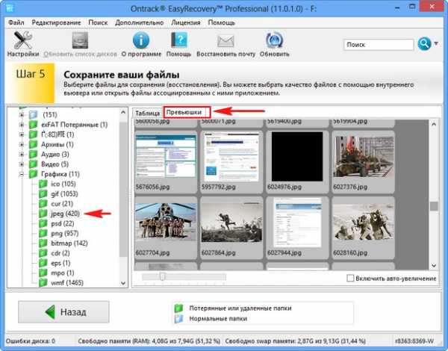Click the Ошибки диска: 0 status
This screenshot has height=351, width=448.
tap(31, 341)
